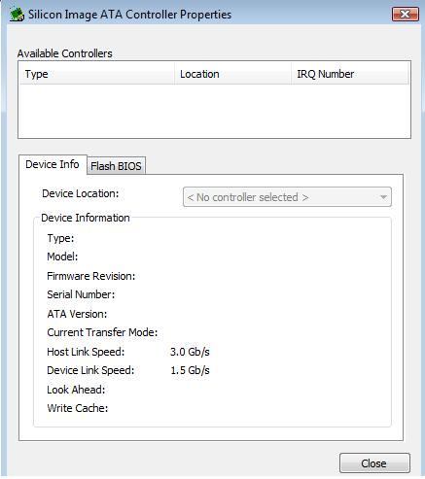Click the Close button

(x=374, y=463)
